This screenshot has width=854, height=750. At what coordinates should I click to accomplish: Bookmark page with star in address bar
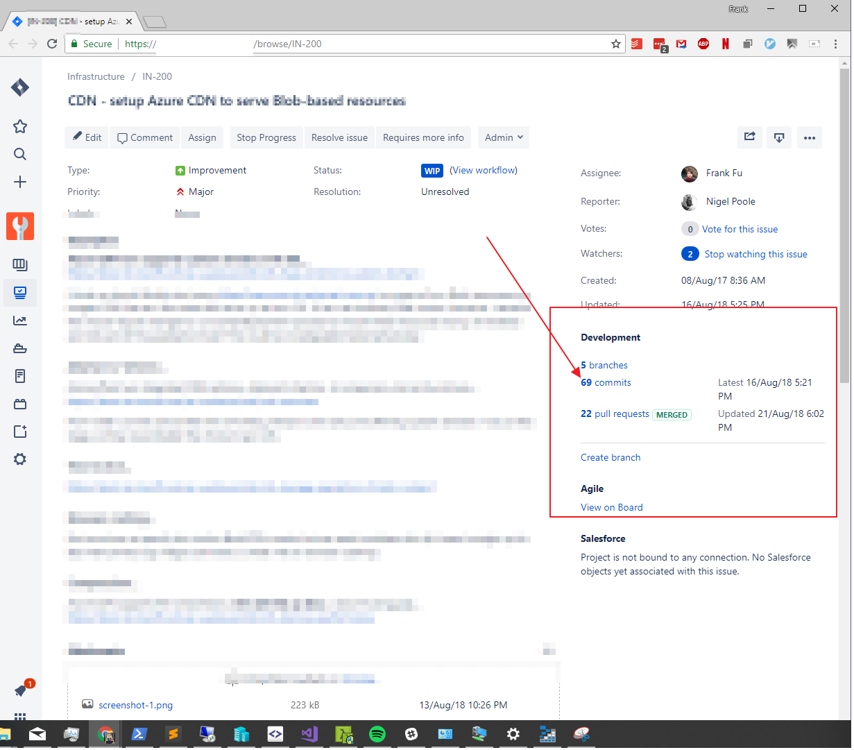point(615,44)
